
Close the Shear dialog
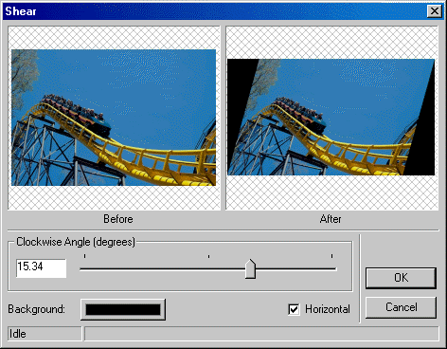point(435,11)
